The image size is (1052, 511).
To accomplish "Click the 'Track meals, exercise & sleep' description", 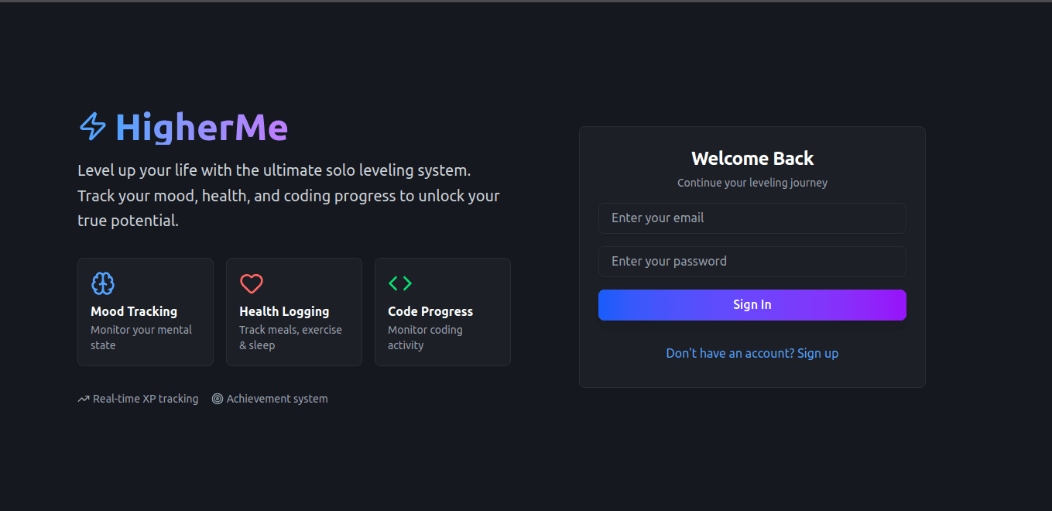I will click(x=290, y=338).
